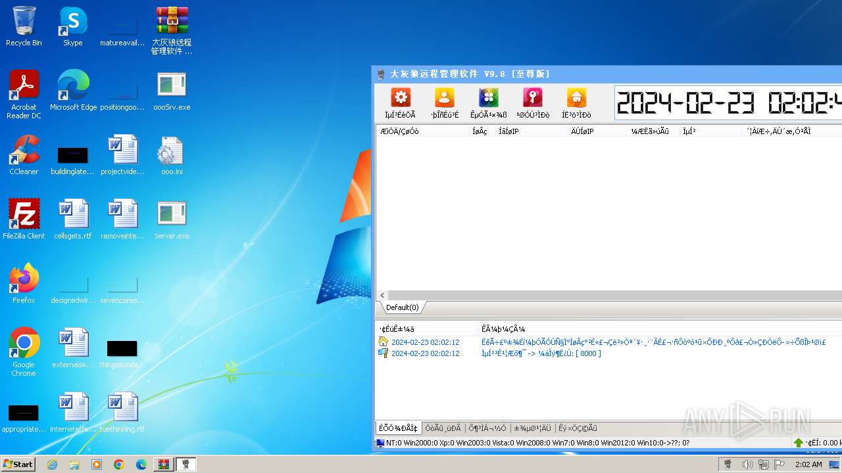Open the Recycle Bin desktop icon
Screen dimensions: 842x473
(24, 26)
